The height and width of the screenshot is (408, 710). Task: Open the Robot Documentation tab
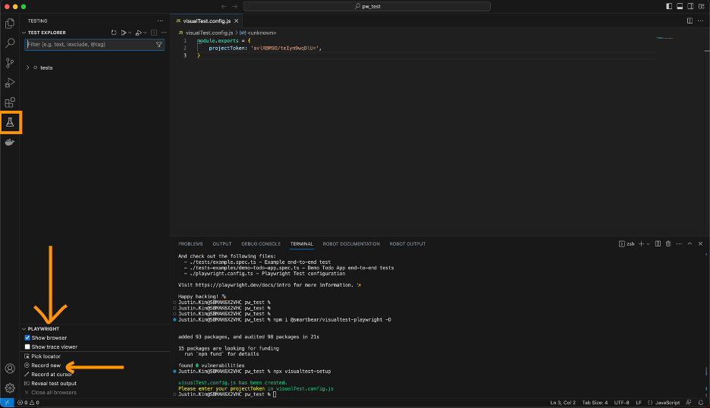pos(351,243)
